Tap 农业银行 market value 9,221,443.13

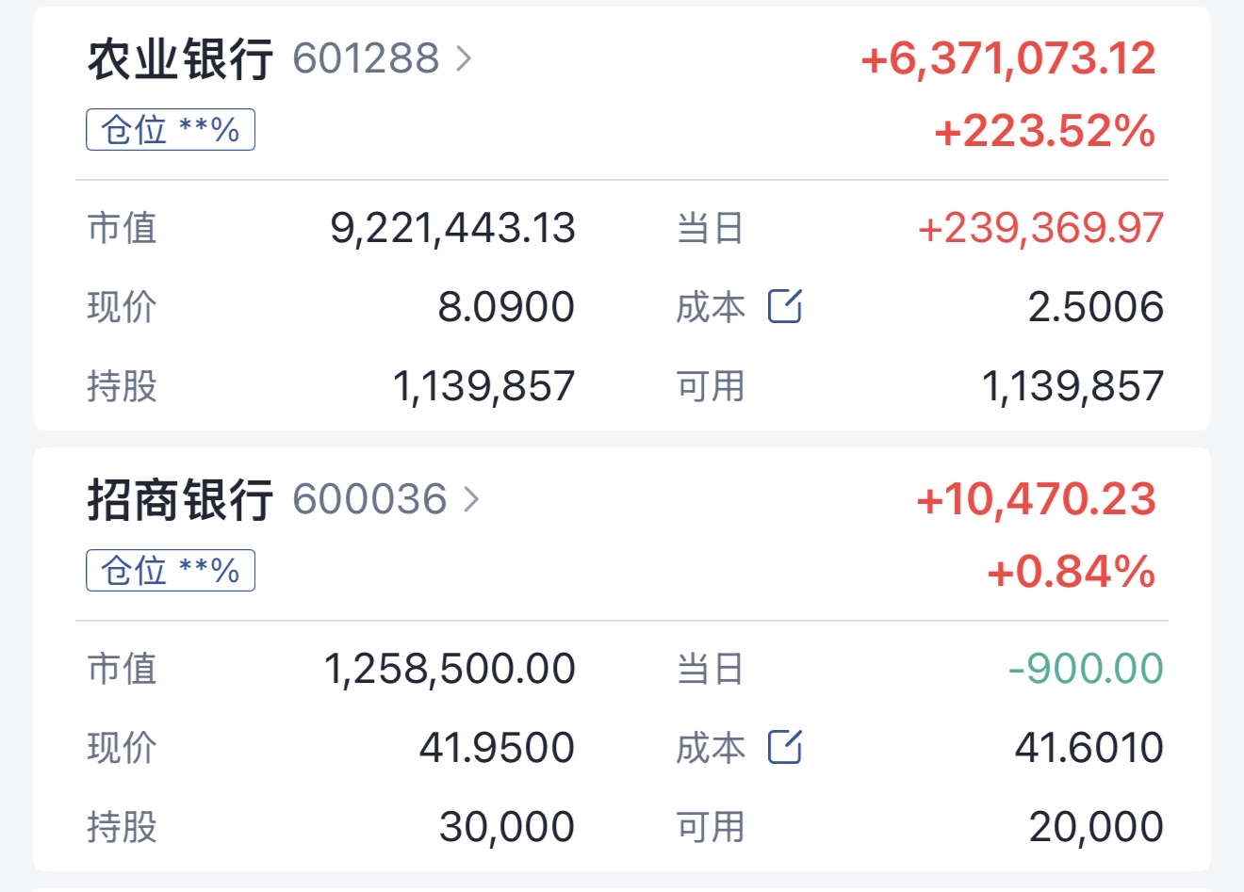(452, 228)
